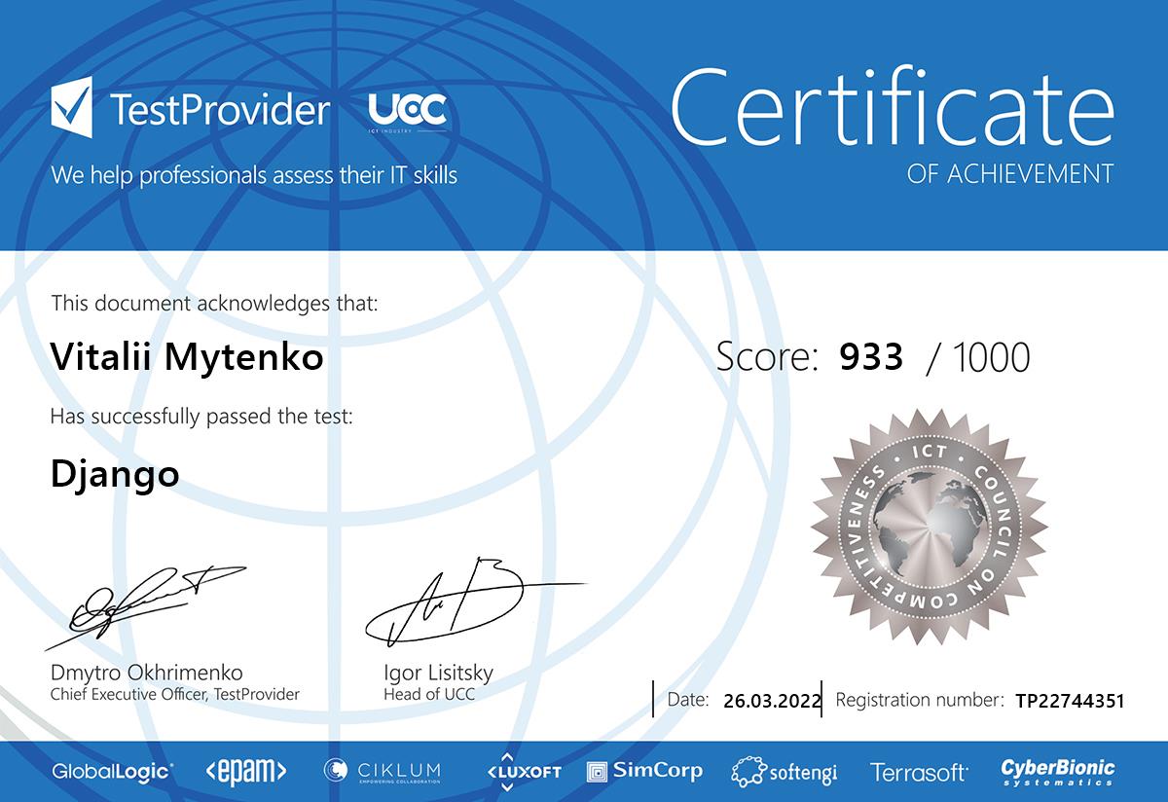Click the Softengi sponsor logo
Viewport: 1168px width, 802px height.
tap(784, 773)
